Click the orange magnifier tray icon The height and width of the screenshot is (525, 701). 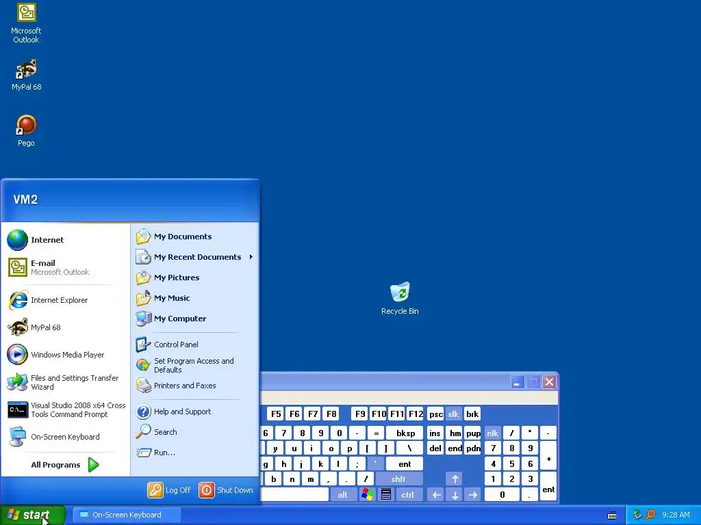650,515
